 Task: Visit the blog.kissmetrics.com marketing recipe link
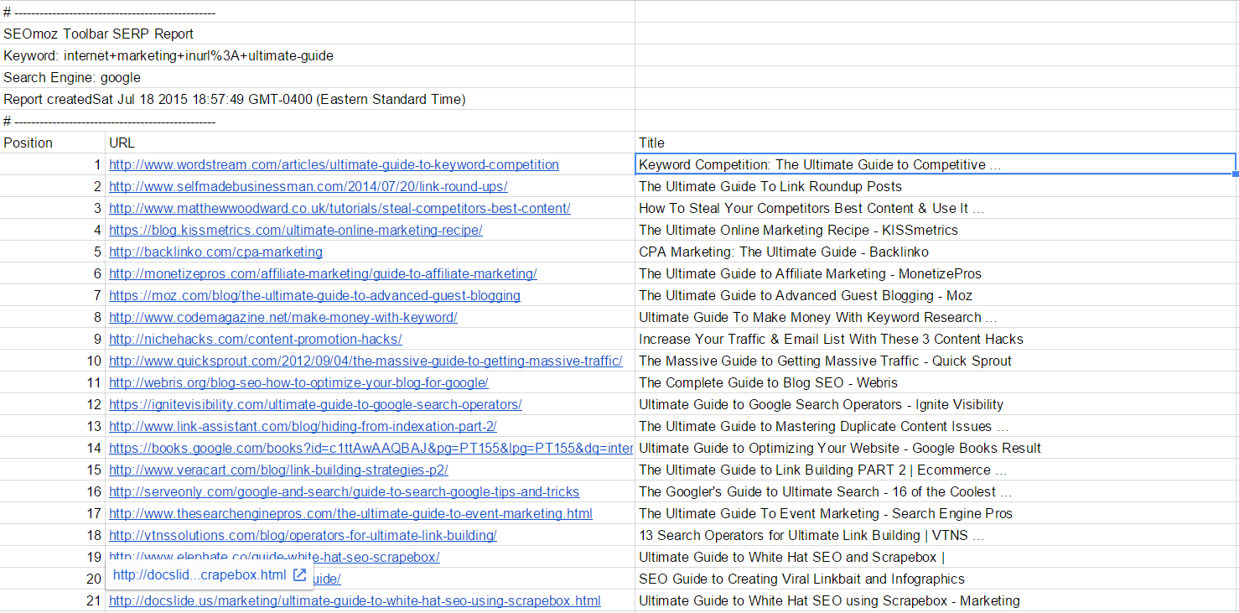click(x=295, y=230)
